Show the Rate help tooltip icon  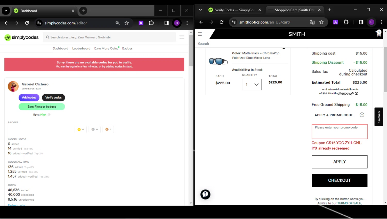(x=49, y=115)
